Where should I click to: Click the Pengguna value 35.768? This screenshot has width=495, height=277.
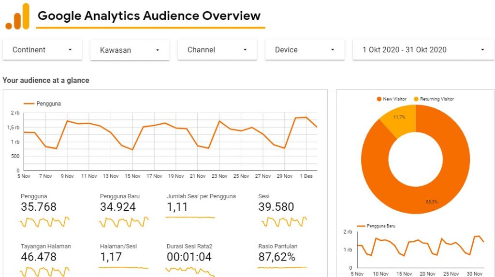39,207
